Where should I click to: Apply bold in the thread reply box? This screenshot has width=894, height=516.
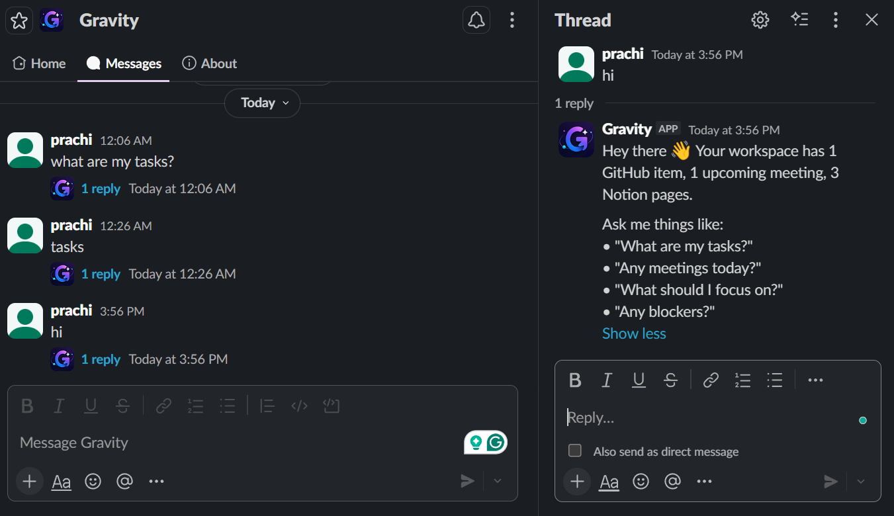[575, 380]
